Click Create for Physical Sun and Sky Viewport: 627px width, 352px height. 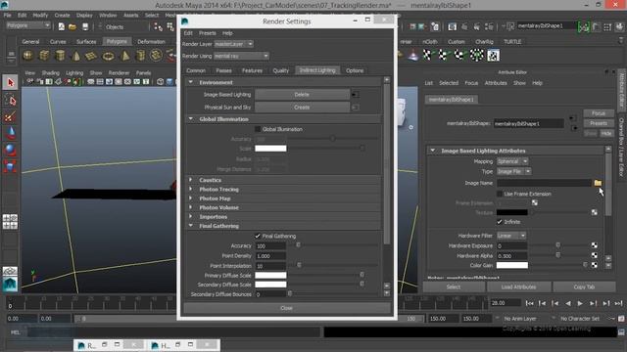point(302,108)
